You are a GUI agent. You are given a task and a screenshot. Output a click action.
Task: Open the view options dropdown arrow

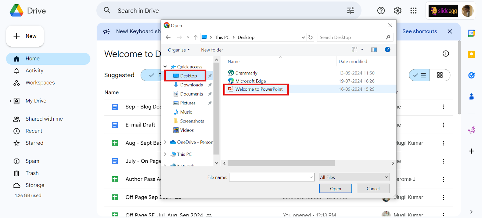tap(362, 49)
